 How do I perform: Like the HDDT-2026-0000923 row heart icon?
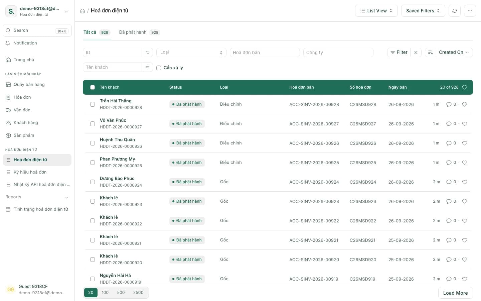click(x=465, y=201)
